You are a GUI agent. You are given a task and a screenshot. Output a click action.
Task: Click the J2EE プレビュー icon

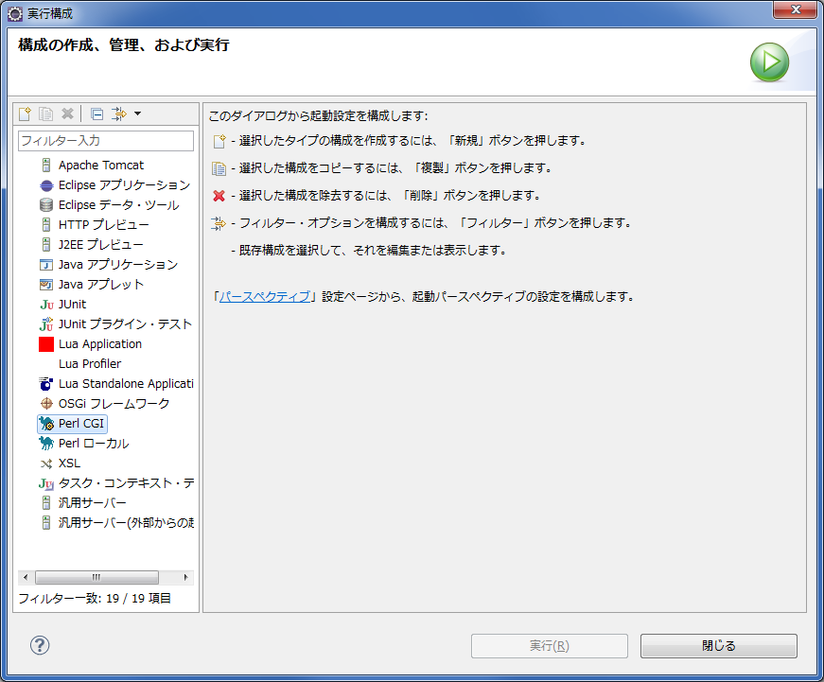pyautogui.click(x=46, y=244)
